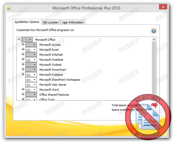Select the Microsoft Publisher label
The height and width of the screenshot is (142, 173).
click(51, 75)
